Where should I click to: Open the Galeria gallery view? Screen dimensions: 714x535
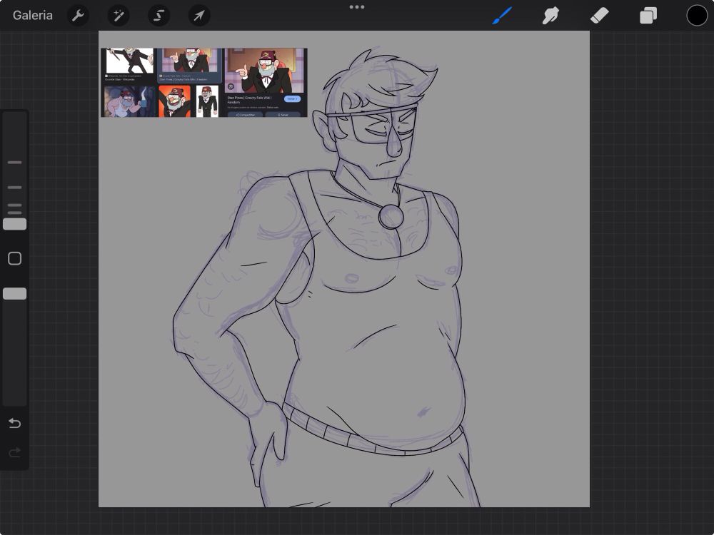point(32,16)
